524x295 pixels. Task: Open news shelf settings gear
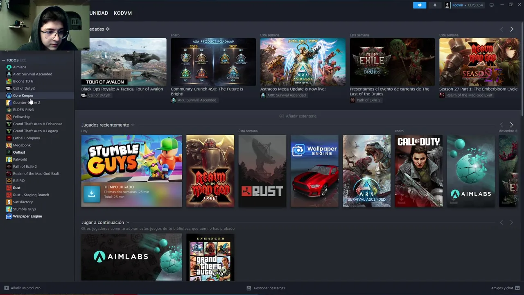(108, 29)
